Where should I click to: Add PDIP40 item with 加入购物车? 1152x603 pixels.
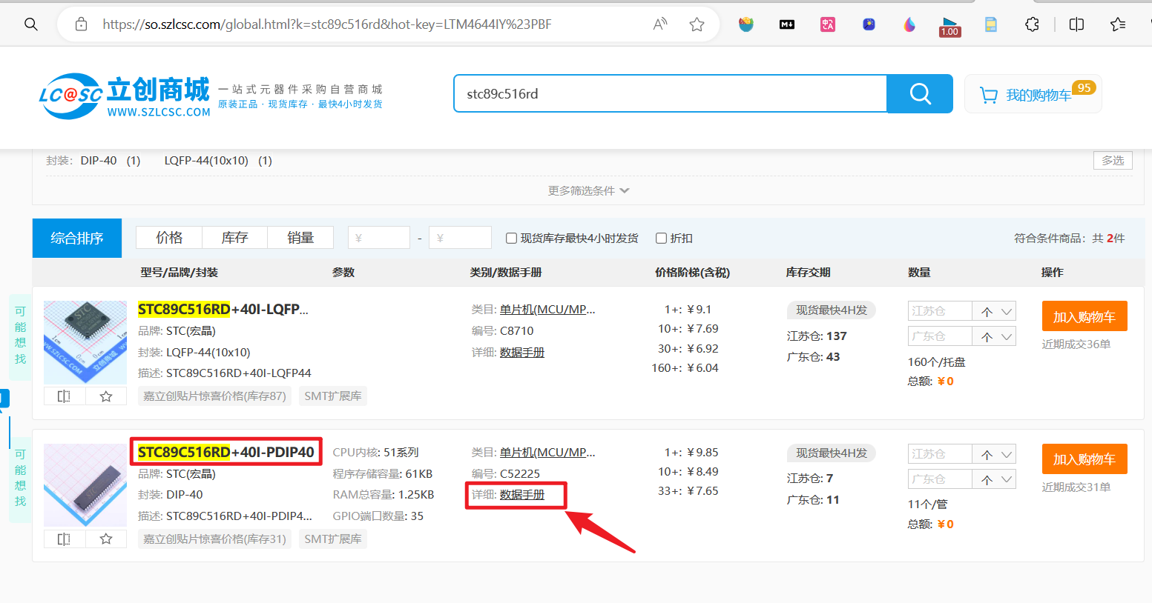click(x=1084, y=459)
